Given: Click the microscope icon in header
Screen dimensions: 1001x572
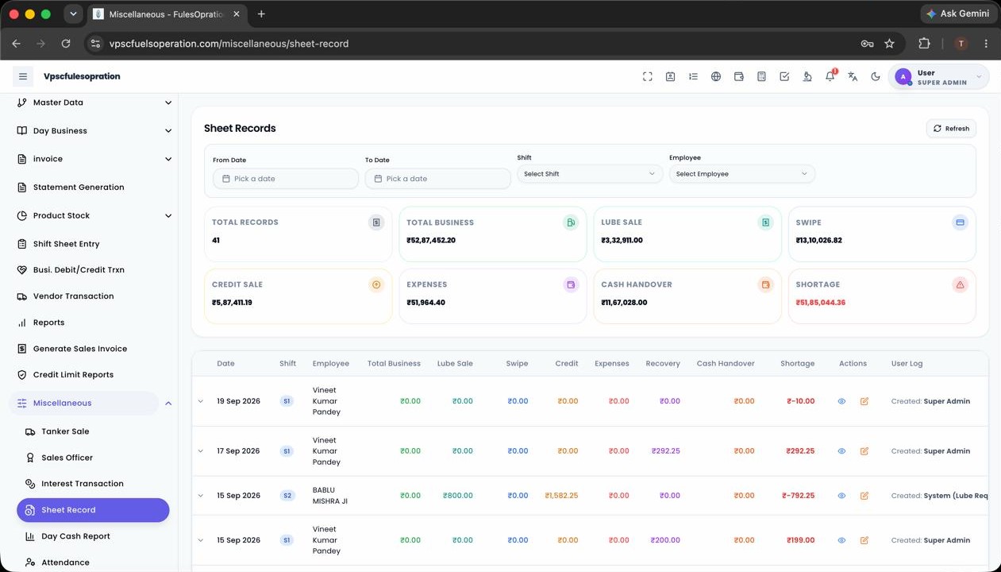Looking at the screenshot, I should coord(807,76).
